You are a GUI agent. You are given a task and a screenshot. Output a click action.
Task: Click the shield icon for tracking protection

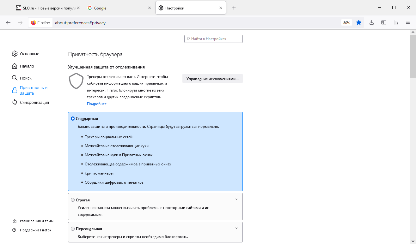click(x=76, y=81)
